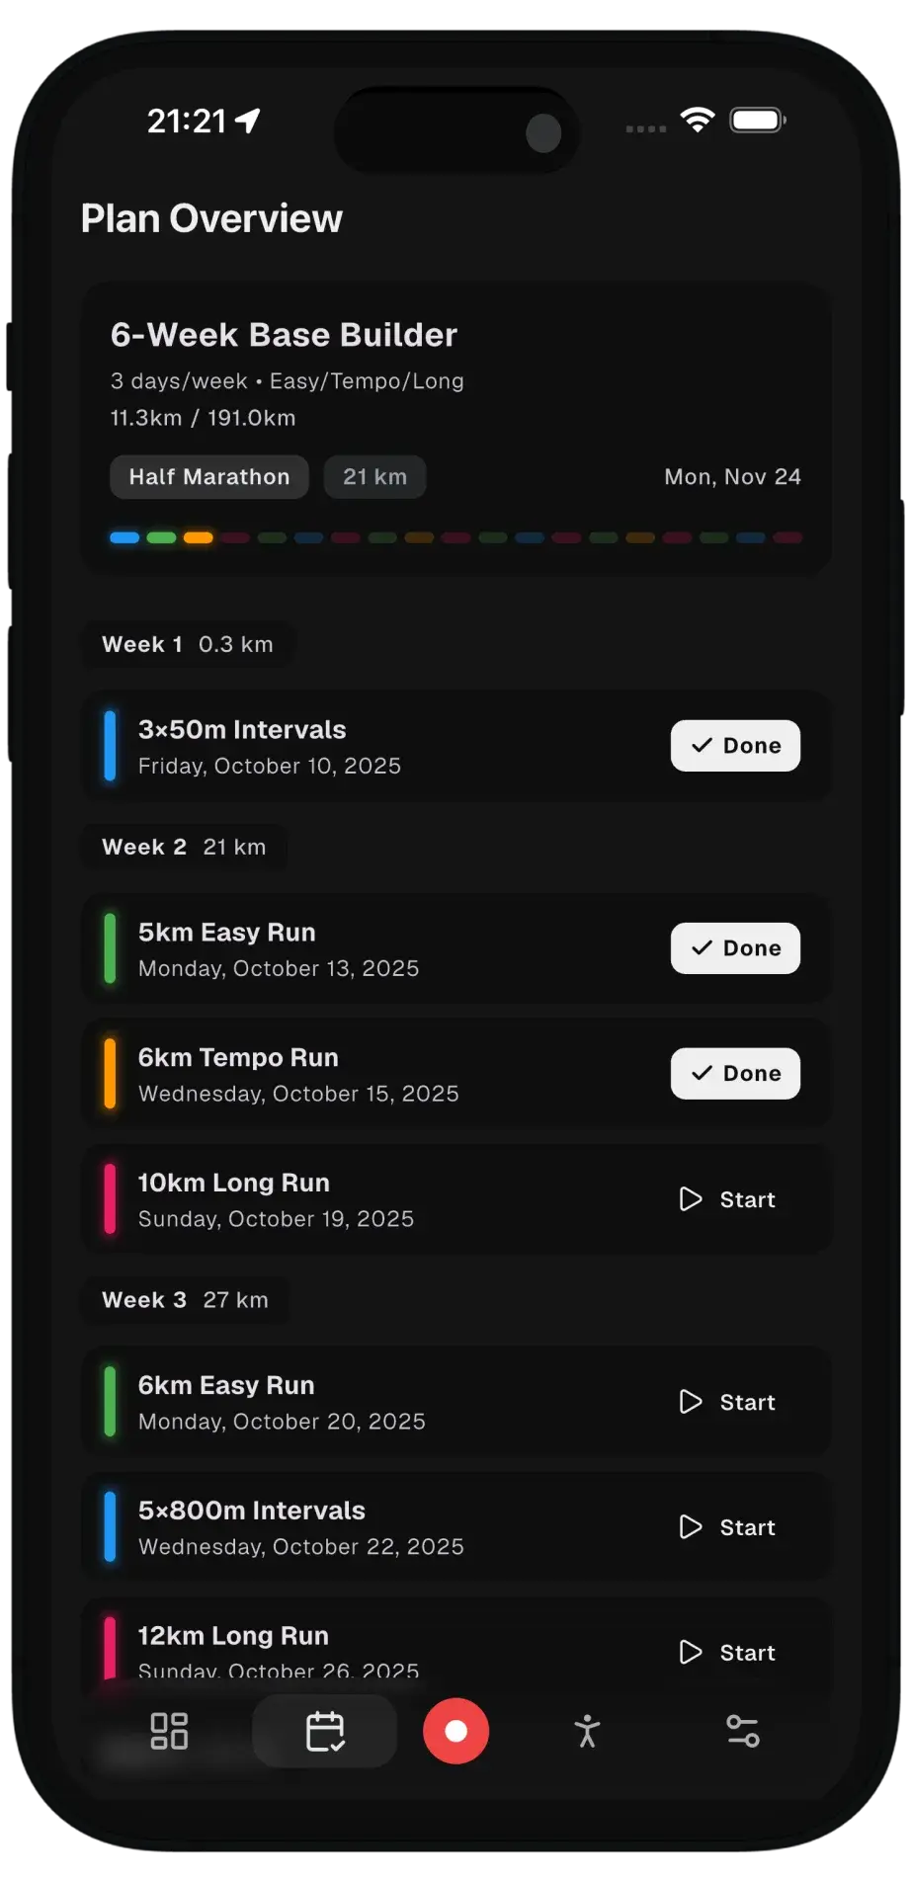Collapse the Week 1 section header
This screenshot has height=1882, width=910.
point(187,644)
